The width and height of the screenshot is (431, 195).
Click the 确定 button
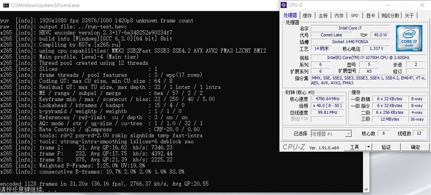click(415, 147)
